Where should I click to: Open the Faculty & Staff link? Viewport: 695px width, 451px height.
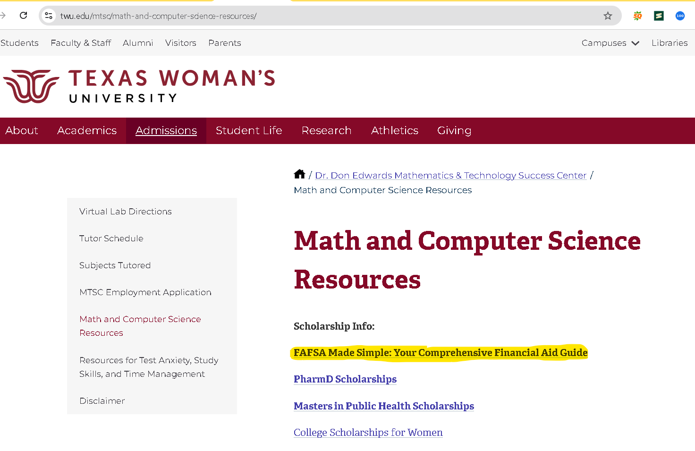click(81, 43)
